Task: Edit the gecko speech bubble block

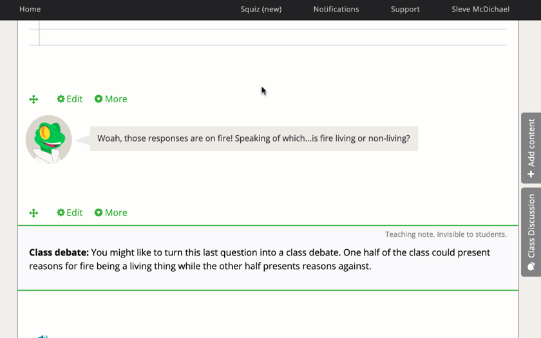Action: point(70,99)
